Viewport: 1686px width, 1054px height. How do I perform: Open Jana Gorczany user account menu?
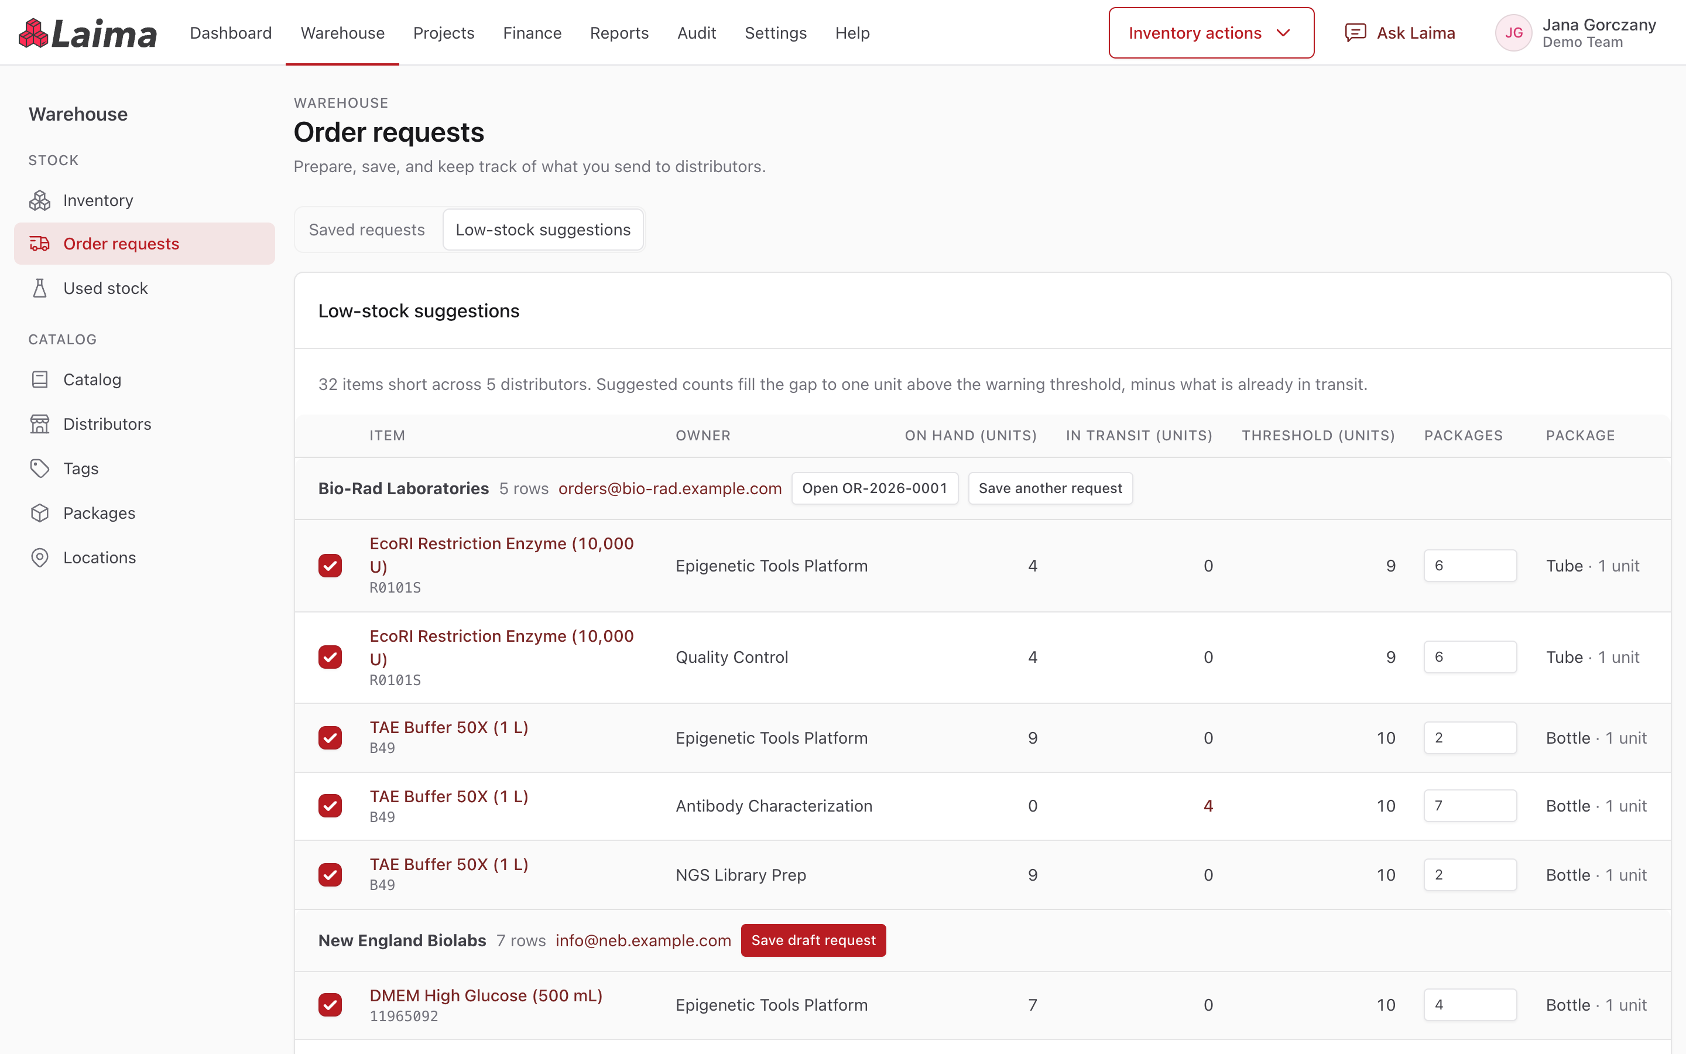pos(1576,33)
